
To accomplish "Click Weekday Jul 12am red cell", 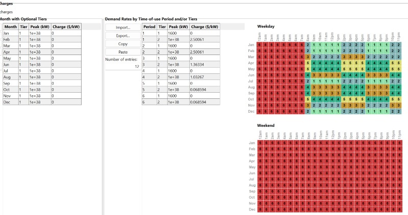I will coord(260,81).
